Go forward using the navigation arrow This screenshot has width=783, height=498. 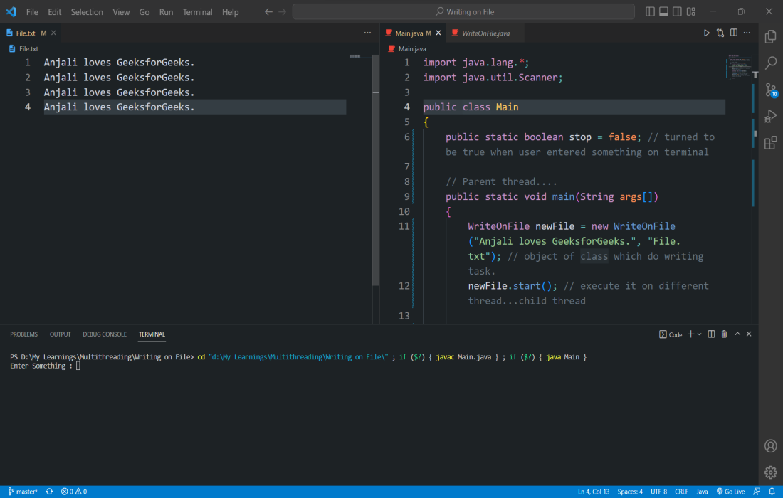tap(282, 11)
